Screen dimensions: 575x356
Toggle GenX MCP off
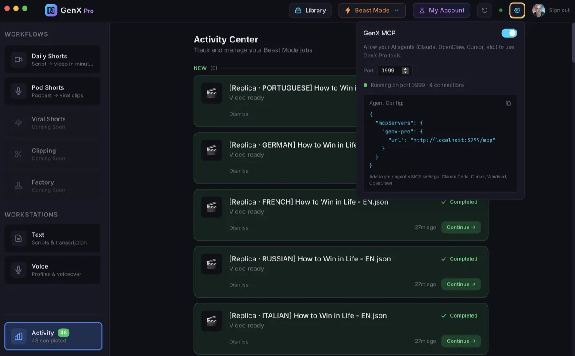(x=509, y=33)
